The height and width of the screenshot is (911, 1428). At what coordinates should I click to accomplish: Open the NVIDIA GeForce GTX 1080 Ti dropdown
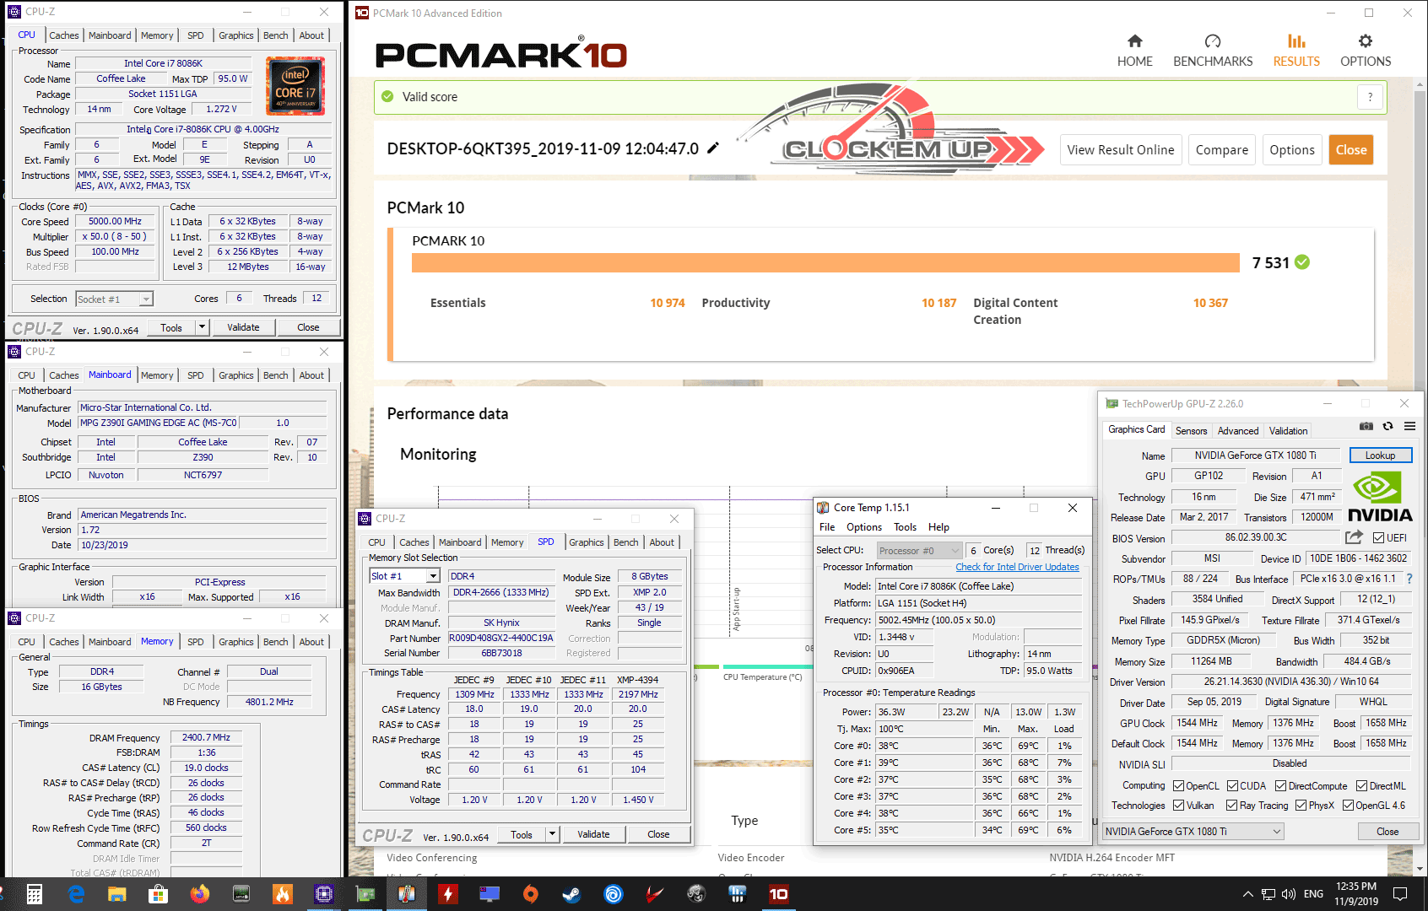click(1193, 832)
